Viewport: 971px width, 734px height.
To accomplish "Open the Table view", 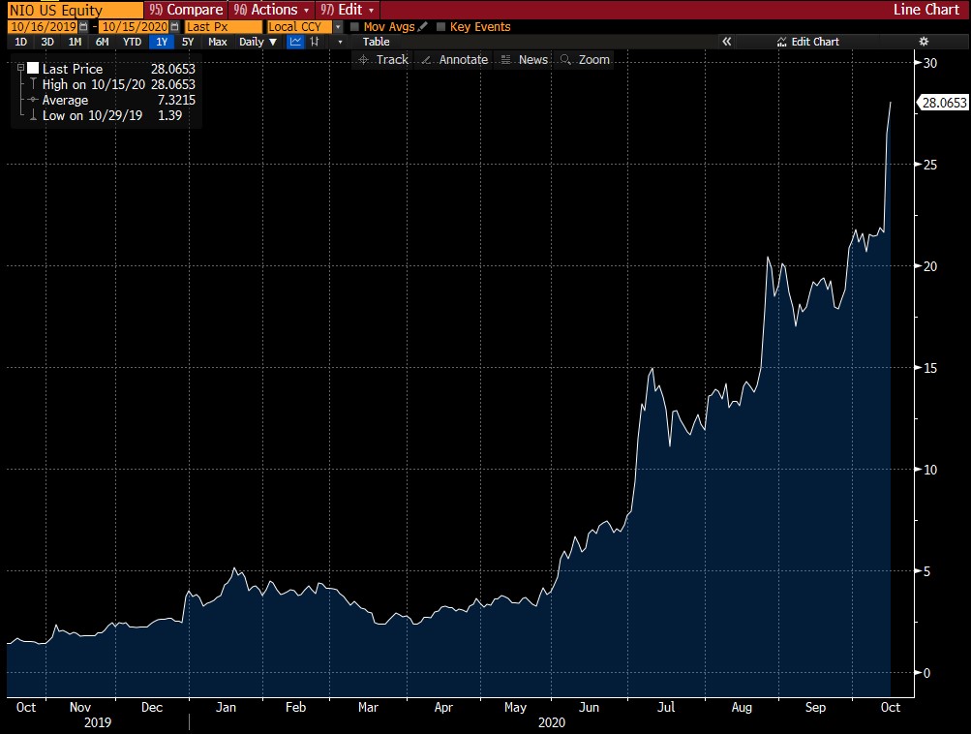I will 376,42.
